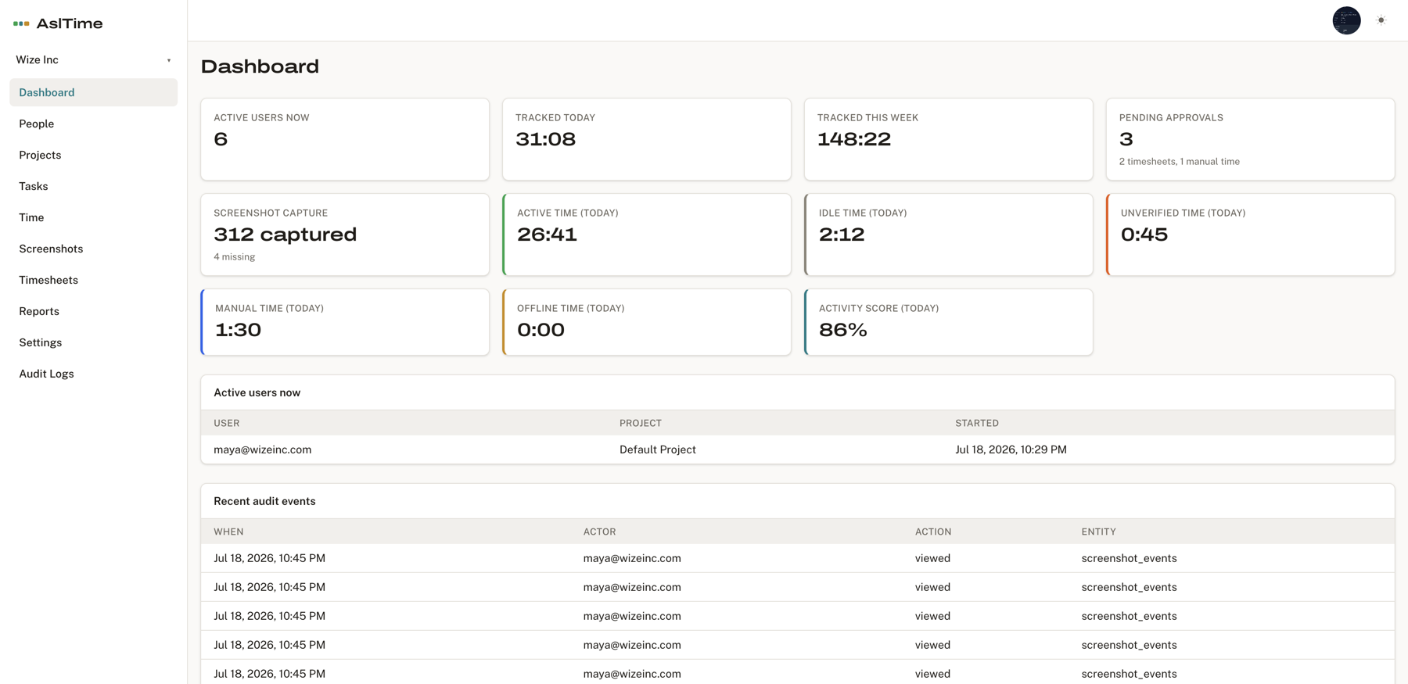Select Dashboard in the sidebar
1408x684 pixels.
click(93, 92)
